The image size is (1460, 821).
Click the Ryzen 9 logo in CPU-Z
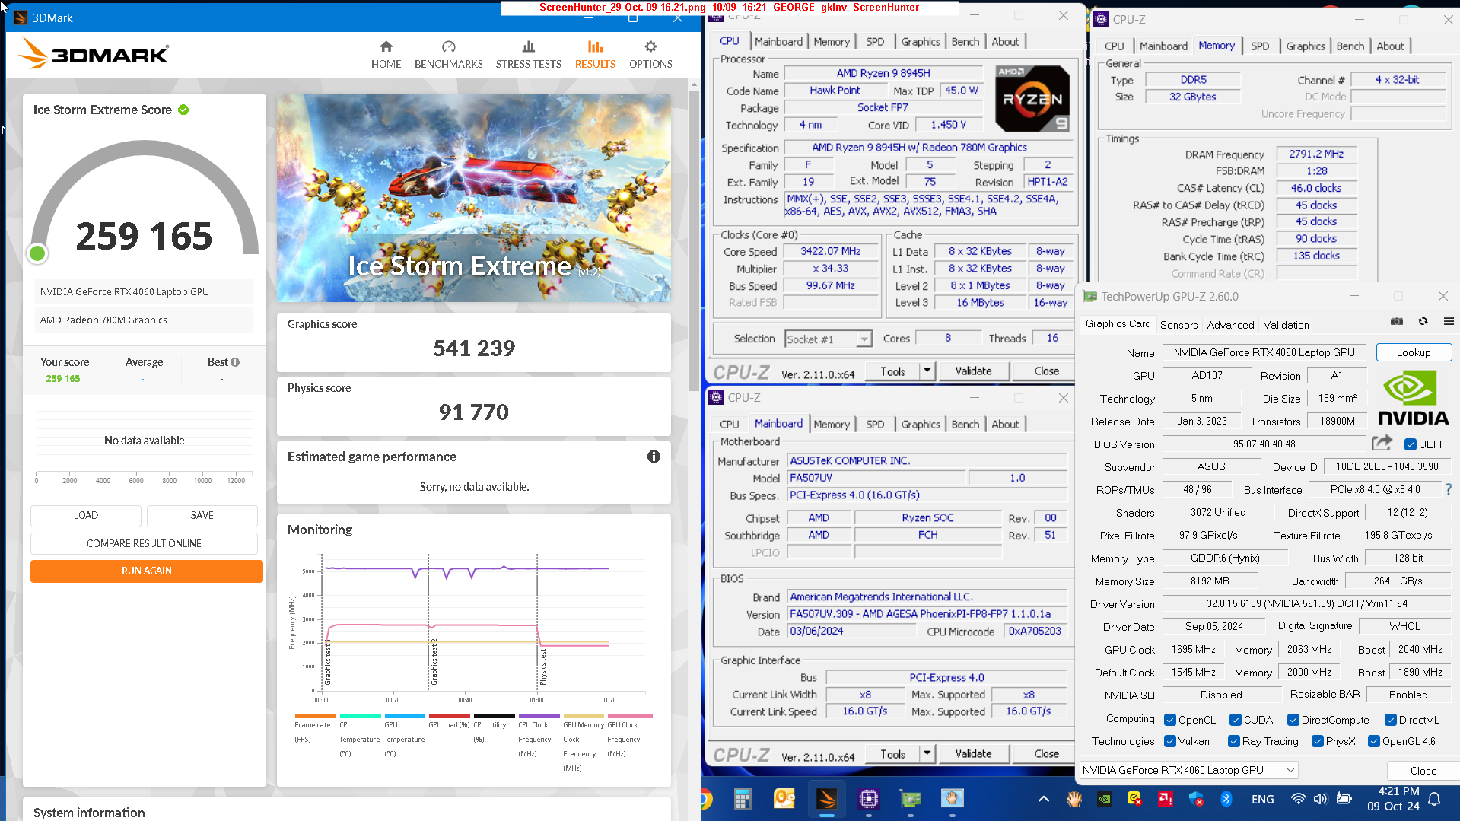tap(1032, 99)
